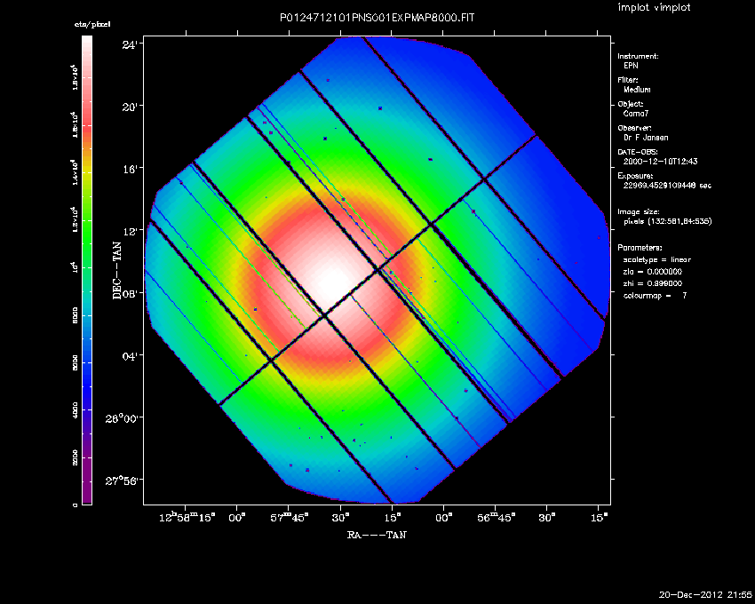755x604 pixels.
Task: Click the Instrument value EPN
Action: click(x=631, y=66)
